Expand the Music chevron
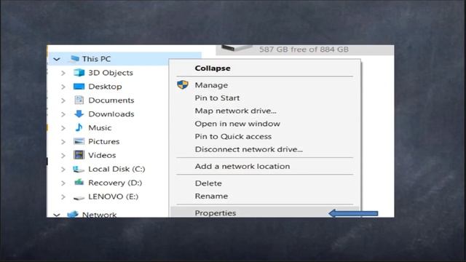The height and width of the screenshot is (262, 466). [x=63, y=128]
